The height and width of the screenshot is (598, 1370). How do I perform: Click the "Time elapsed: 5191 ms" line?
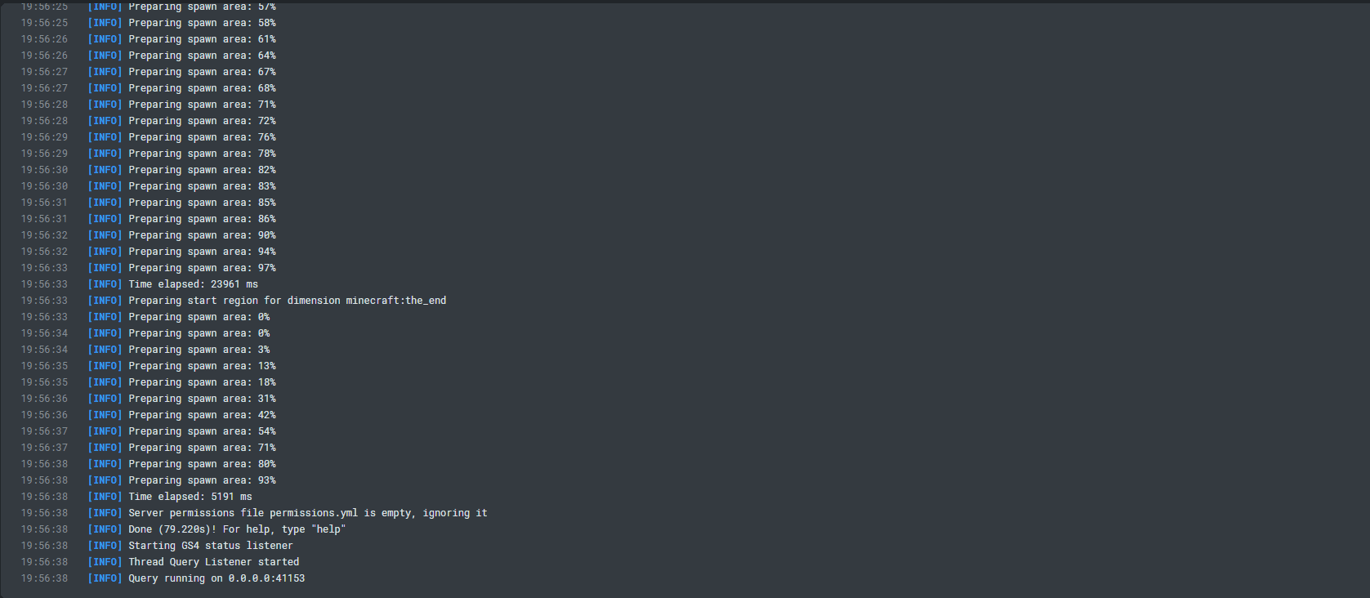point(190,497)
